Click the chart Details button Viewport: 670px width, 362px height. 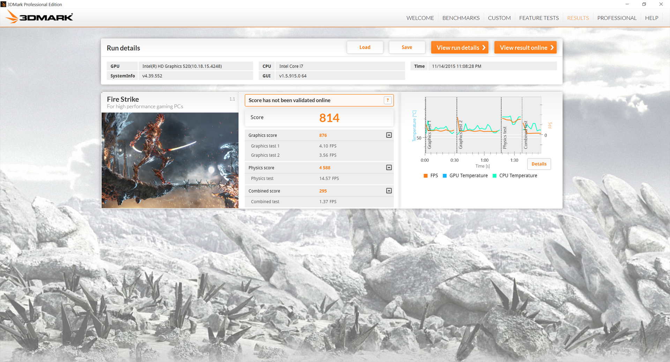tap(539, 164)
